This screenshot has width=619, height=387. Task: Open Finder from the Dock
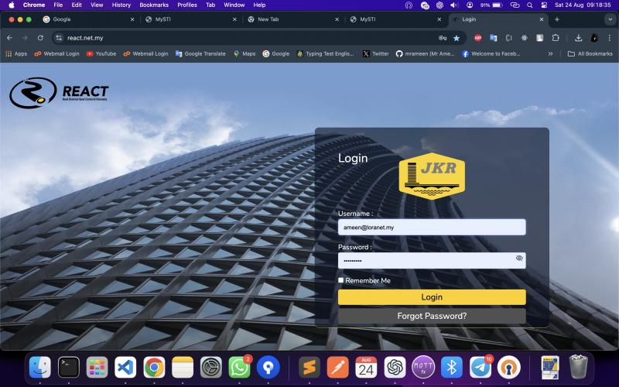tap(40, 367)
